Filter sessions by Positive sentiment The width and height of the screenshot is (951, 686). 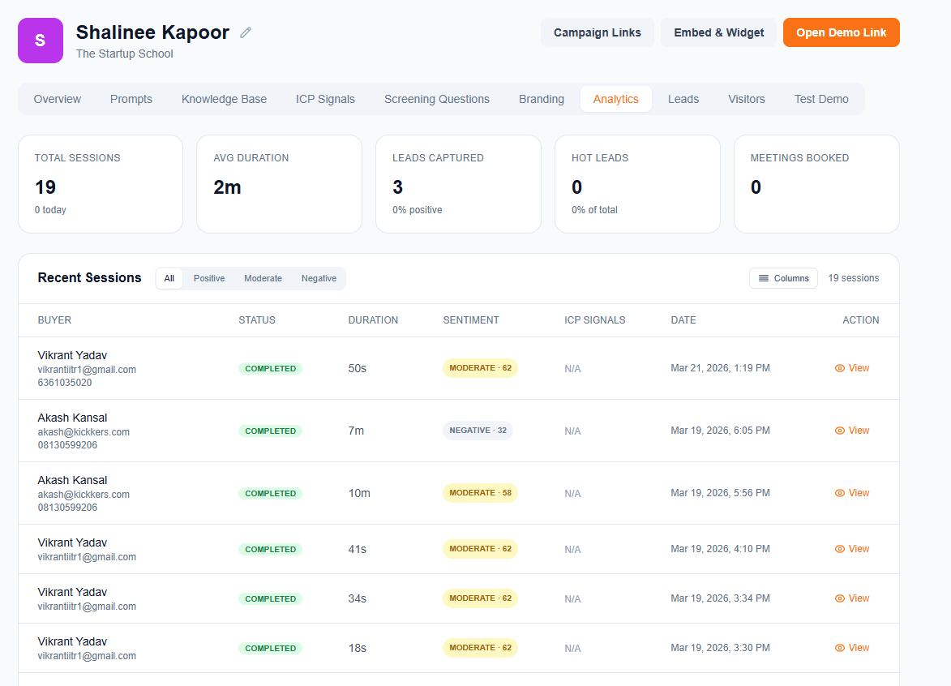[x=208, y=278]
